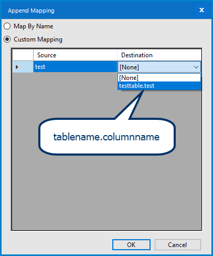This screenshot has width=213, height=256.
Task: Open the [None] destination combo box
Action: click(159, 67)
